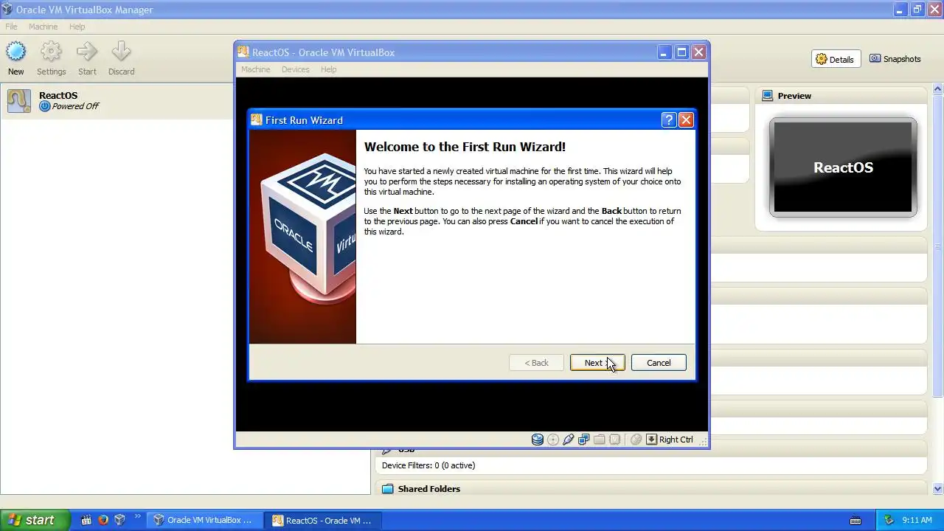Open the Manager File menu
This screenshot has height=531, width=944.
click(11, 27)
